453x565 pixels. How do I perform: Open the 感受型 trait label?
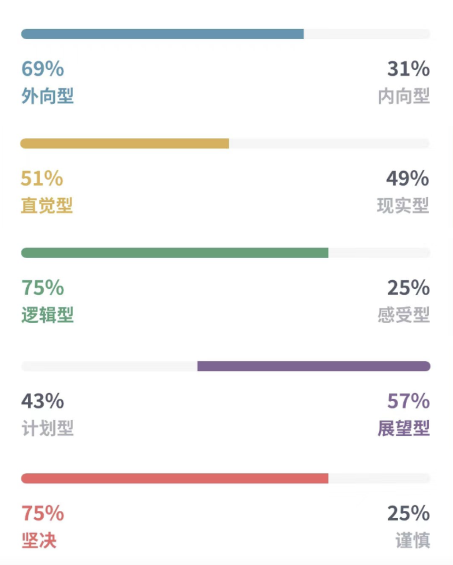pos(404,315)
